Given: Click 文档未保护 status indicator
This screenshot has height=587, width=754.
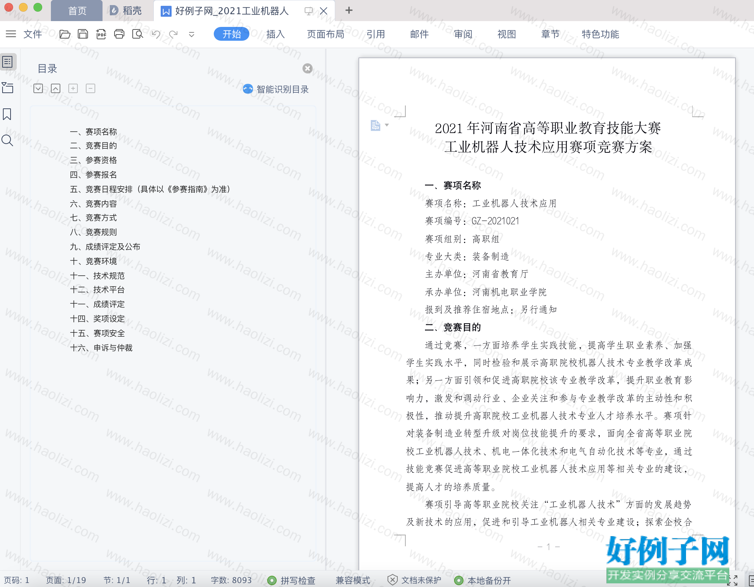Looking at the screenshot, I should coord(414,580).
